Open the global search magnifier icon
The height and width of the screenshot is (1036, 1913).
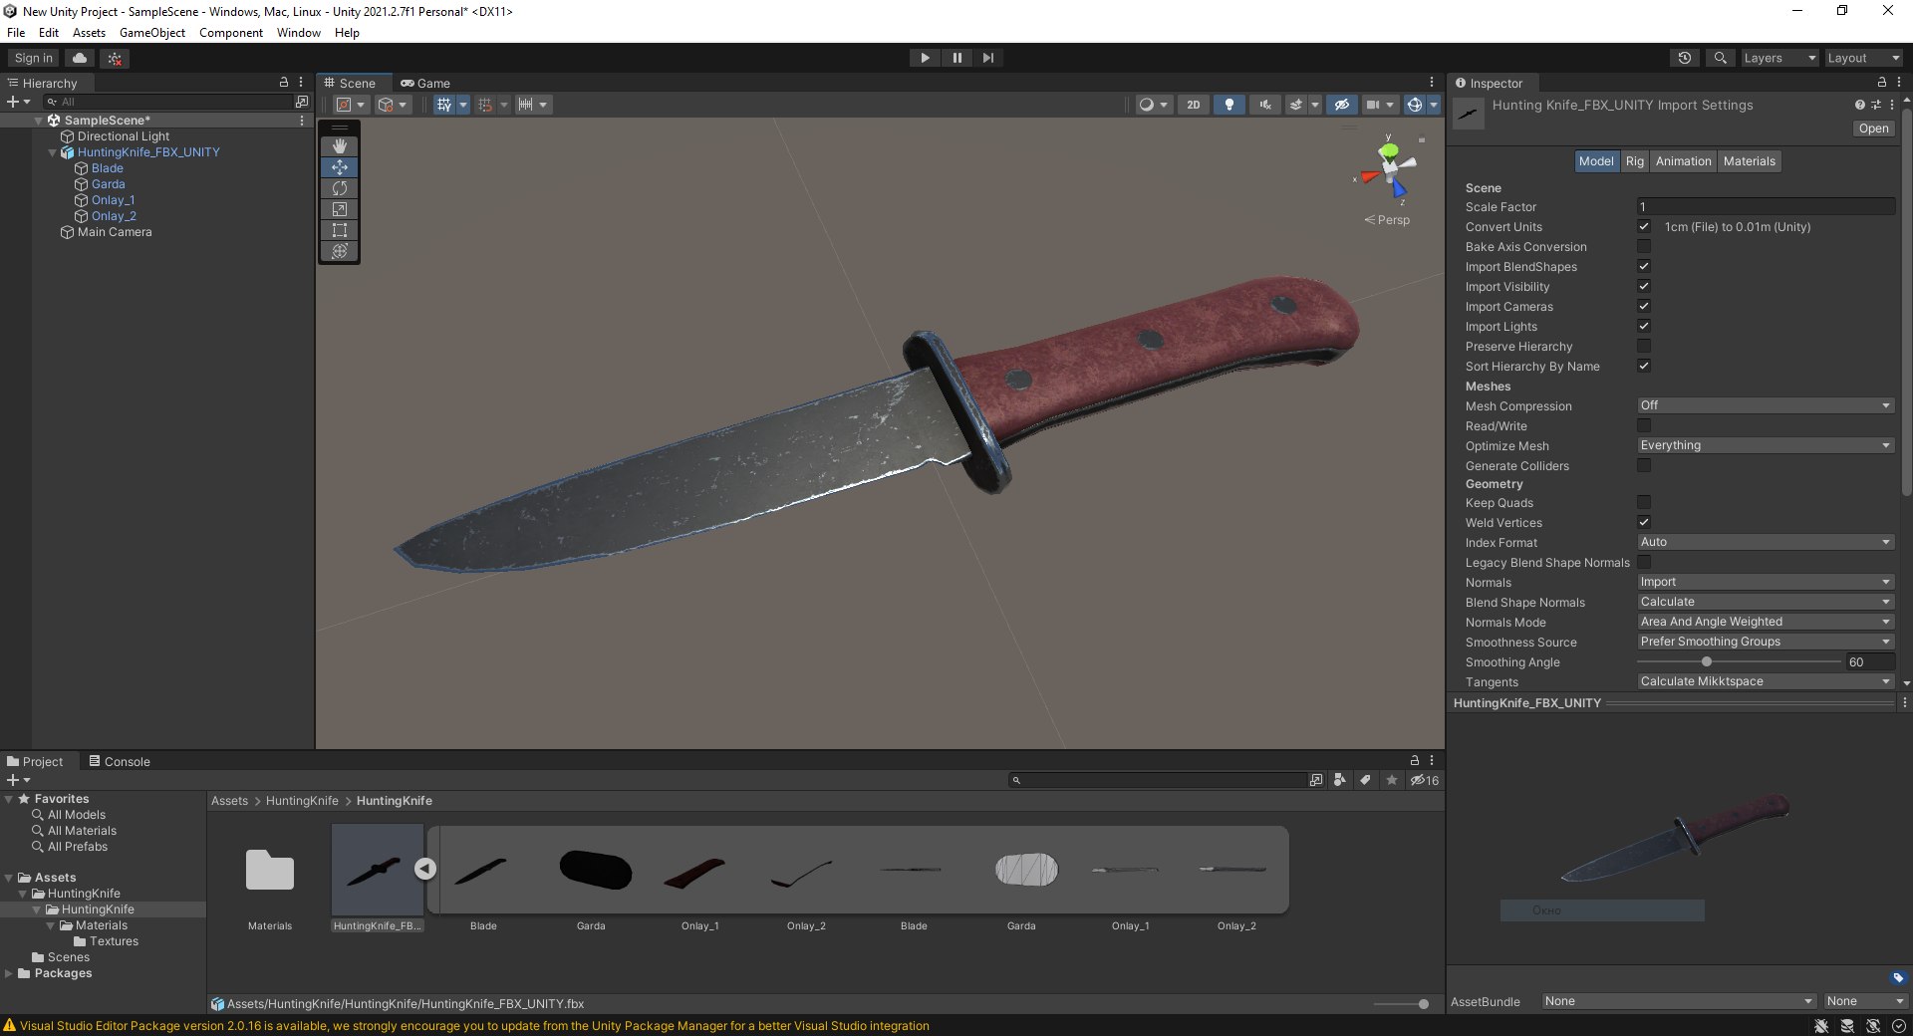1720,58
